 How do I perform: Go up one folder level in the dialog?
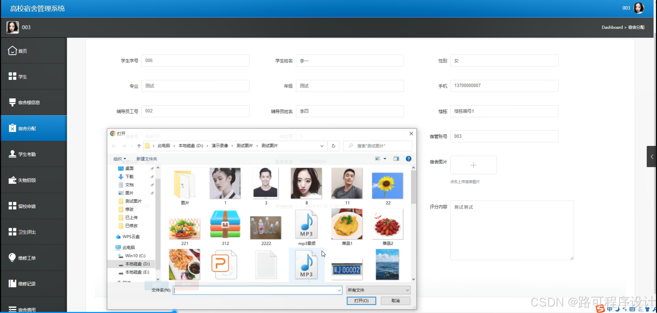(139, 146)
